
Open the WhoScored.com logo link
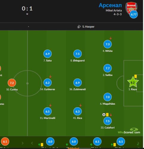click(129, 131)
